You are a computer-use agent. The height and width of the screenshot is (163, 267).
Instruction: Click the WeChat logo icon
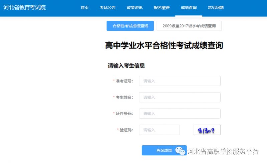pyautogui.click(x=181, y=151)
